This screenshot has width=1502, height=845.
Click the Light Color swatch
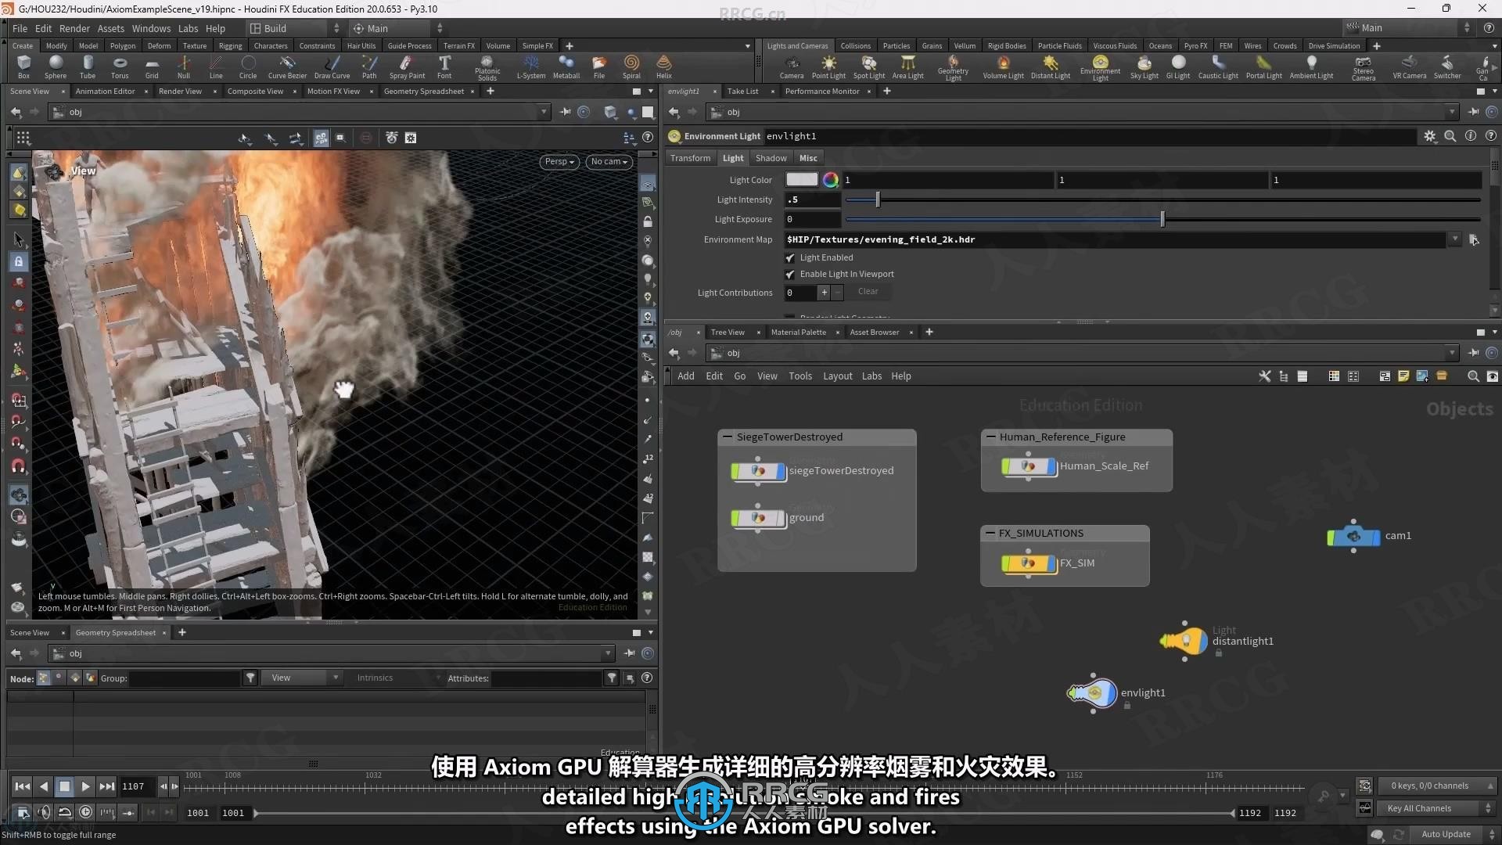[x=801, y=180]
